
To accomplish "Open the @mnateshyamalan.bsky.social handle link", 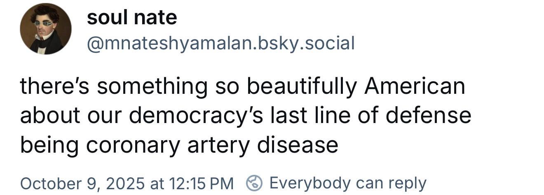I will click(x=220, y=43).
